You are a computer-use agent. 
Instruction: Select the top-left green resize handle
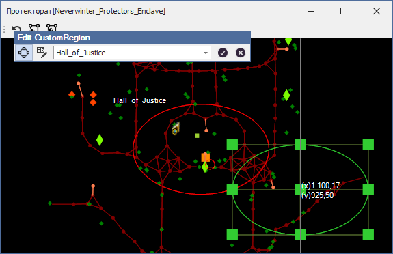232,145
